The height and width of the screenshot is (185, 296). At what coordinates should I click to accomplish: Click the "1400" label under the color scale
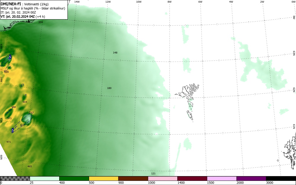[181, 183]
